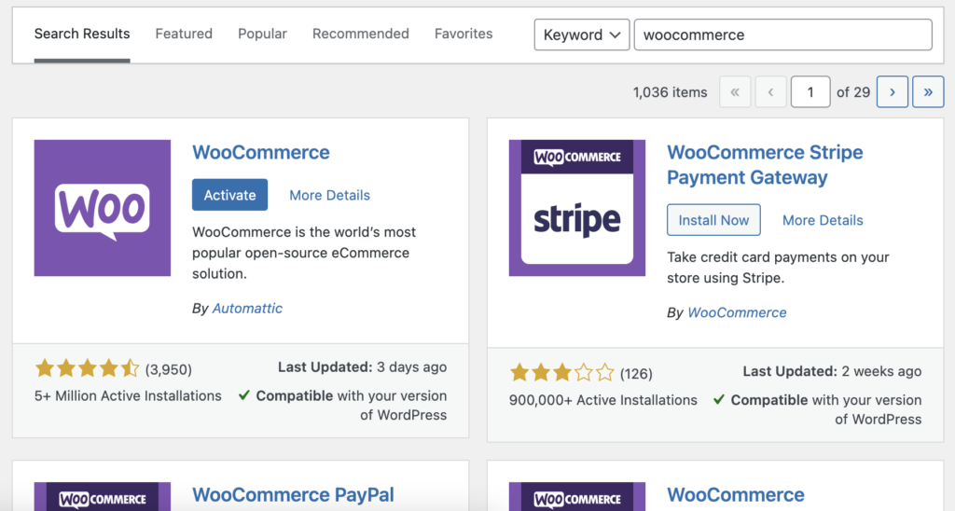Viewport: 955px width, 511px height.
Task: Click the Stripe plugin description text
Action: (x=778, y=268)
